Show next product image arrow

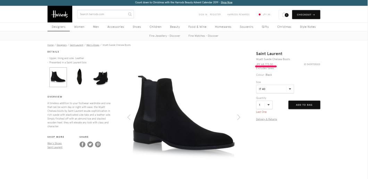point(239,117)
